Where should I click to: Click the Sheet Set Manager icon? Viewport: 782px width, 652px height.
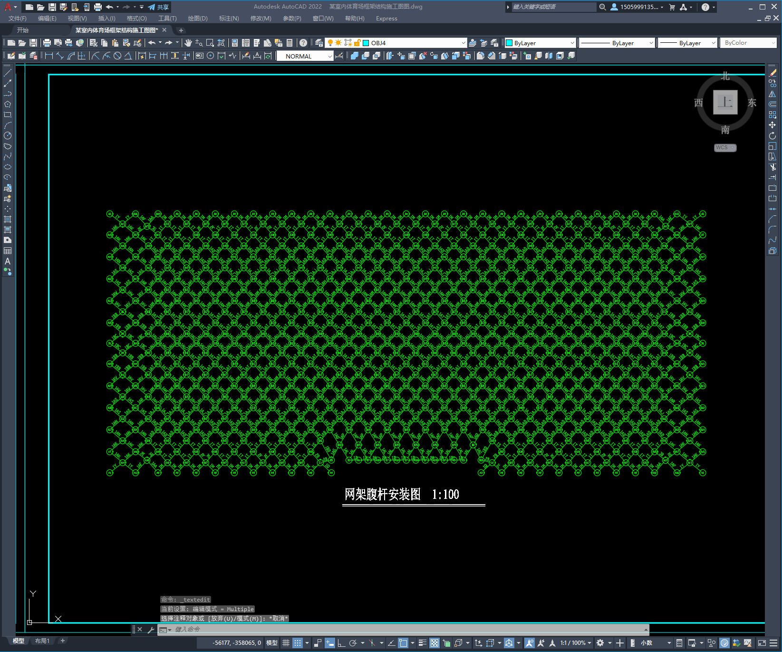tap(268, 43)
